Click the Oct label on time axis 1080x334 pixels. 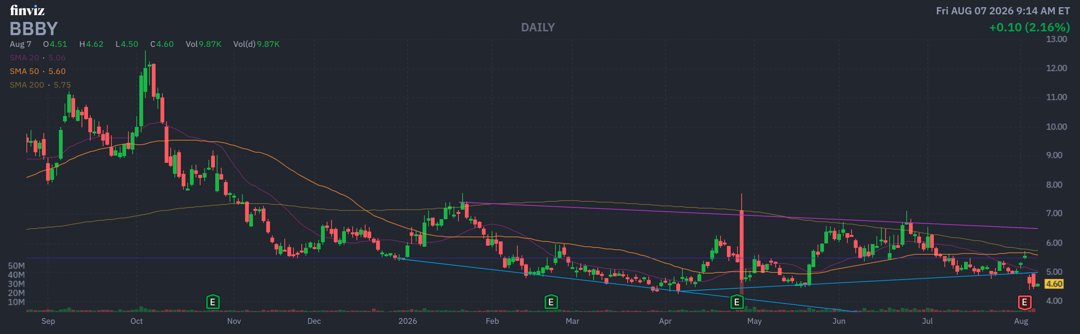click(137, 321)
